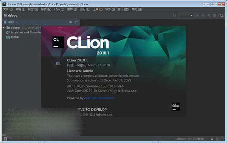The image size is (227, 143).
Task: Click the ddooo breadcrumb in navigation bar
Action: click(x=11, y=16)
